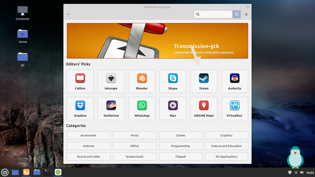Open the Software Manager hamburger menu
The height and width of the screenshot is (177, 315).
point(246,14)
